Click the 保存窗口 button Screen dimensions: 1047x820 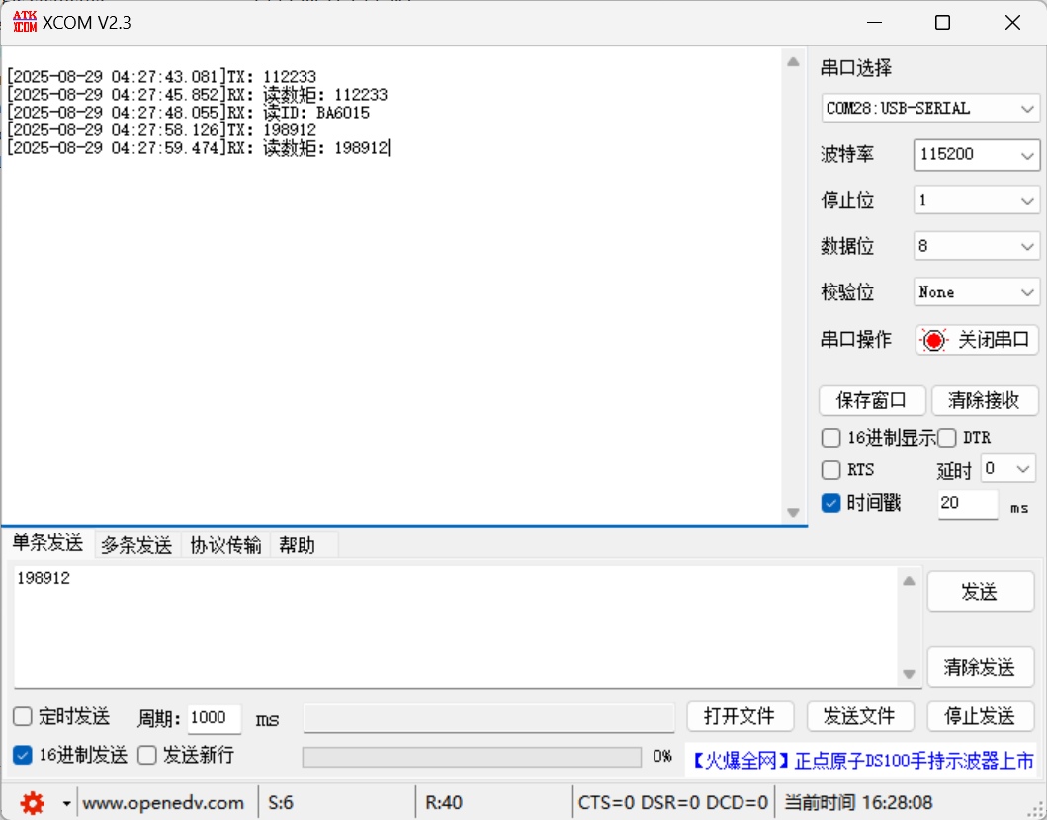872,400
